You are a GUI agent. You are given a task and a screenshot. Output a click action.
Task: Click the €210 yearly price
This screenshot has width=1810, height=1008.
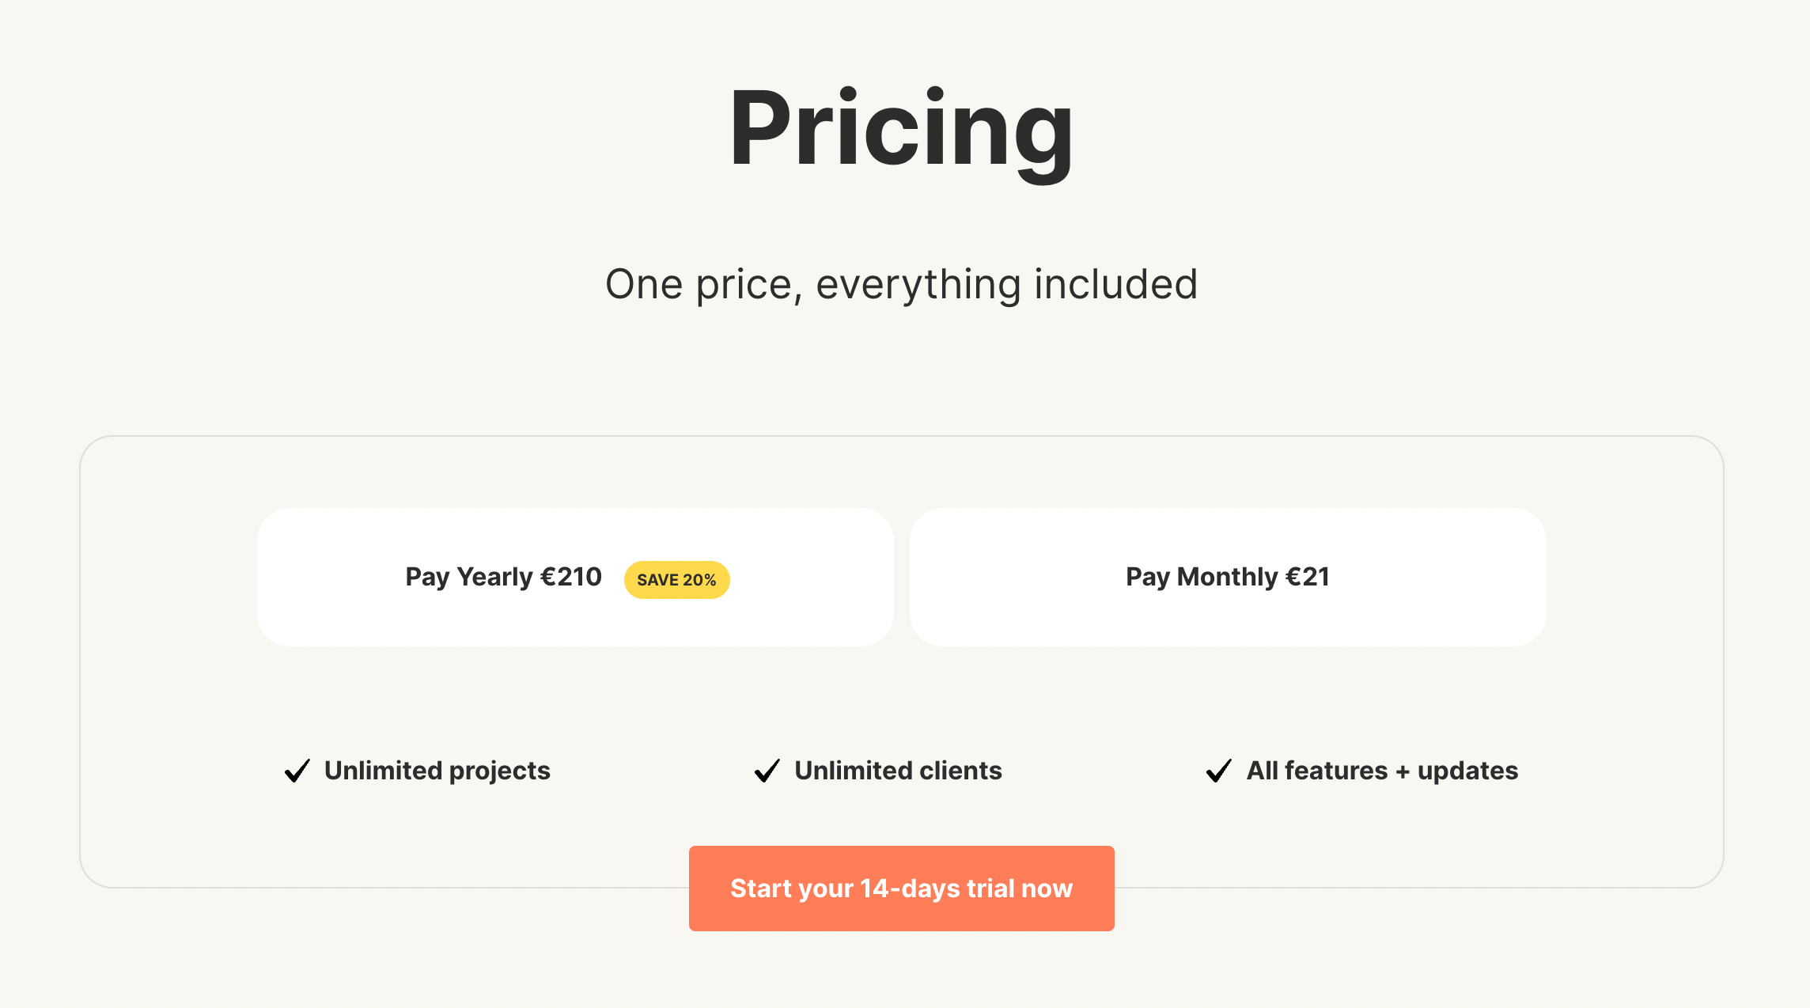pyautogui.click(x=570, y=577)
